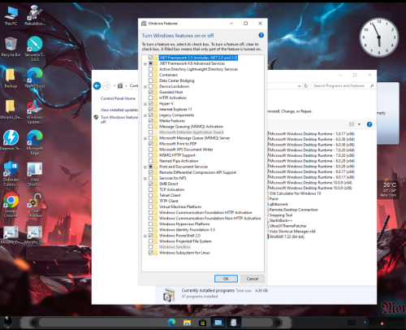Open the Recycle Bin desktop icon
The width and height of the screenshot is (406, 330).
[11, 46]
